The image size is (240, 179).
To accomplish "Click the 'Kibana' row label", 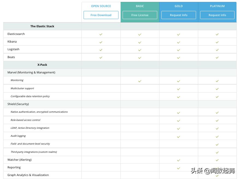I will [12, 42].
